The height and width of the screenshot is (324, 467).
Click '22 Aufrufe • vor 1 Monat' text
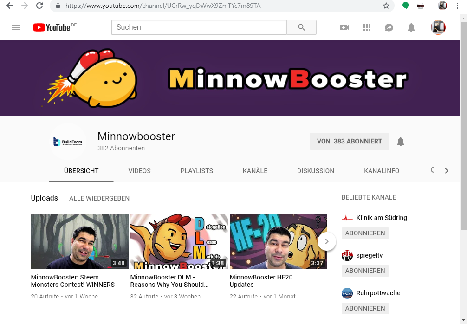pyautogui.click(x=262, y=296)
